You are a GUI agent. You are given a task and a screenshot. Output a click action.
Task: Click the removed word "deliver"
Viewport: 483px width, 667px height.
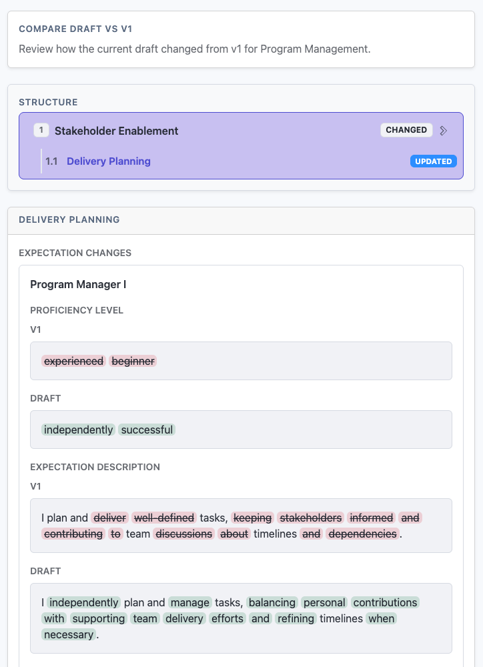[x=109, y=518]
